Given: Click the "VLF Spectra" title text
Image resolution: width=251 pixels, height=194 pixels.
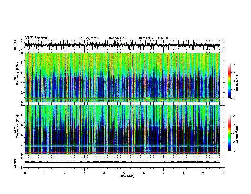Looking at the screenshot, I should pyautogui.click(x=36, y=38).
